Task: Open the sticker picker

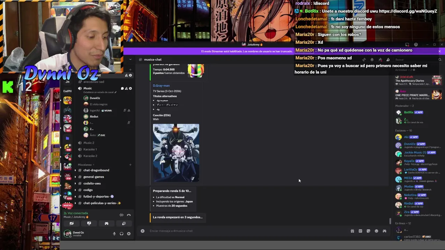Action: coord(368,231)
